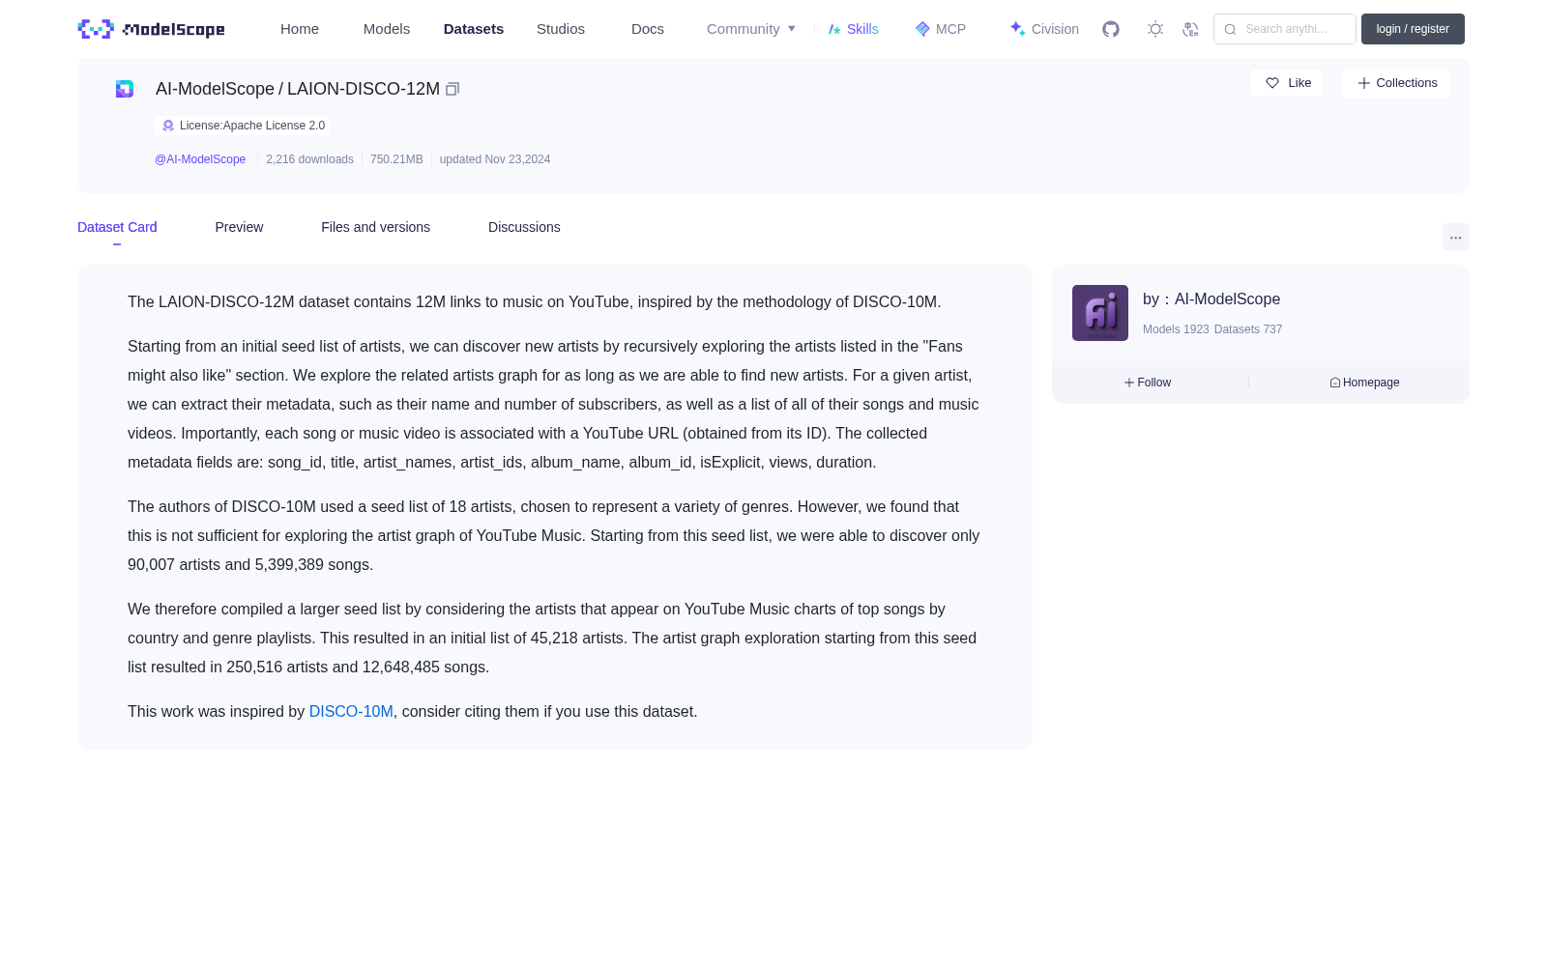This screenshot has width=1547, height=966.
Task: Open the Docs menu item
Action: tap(648, 29)
